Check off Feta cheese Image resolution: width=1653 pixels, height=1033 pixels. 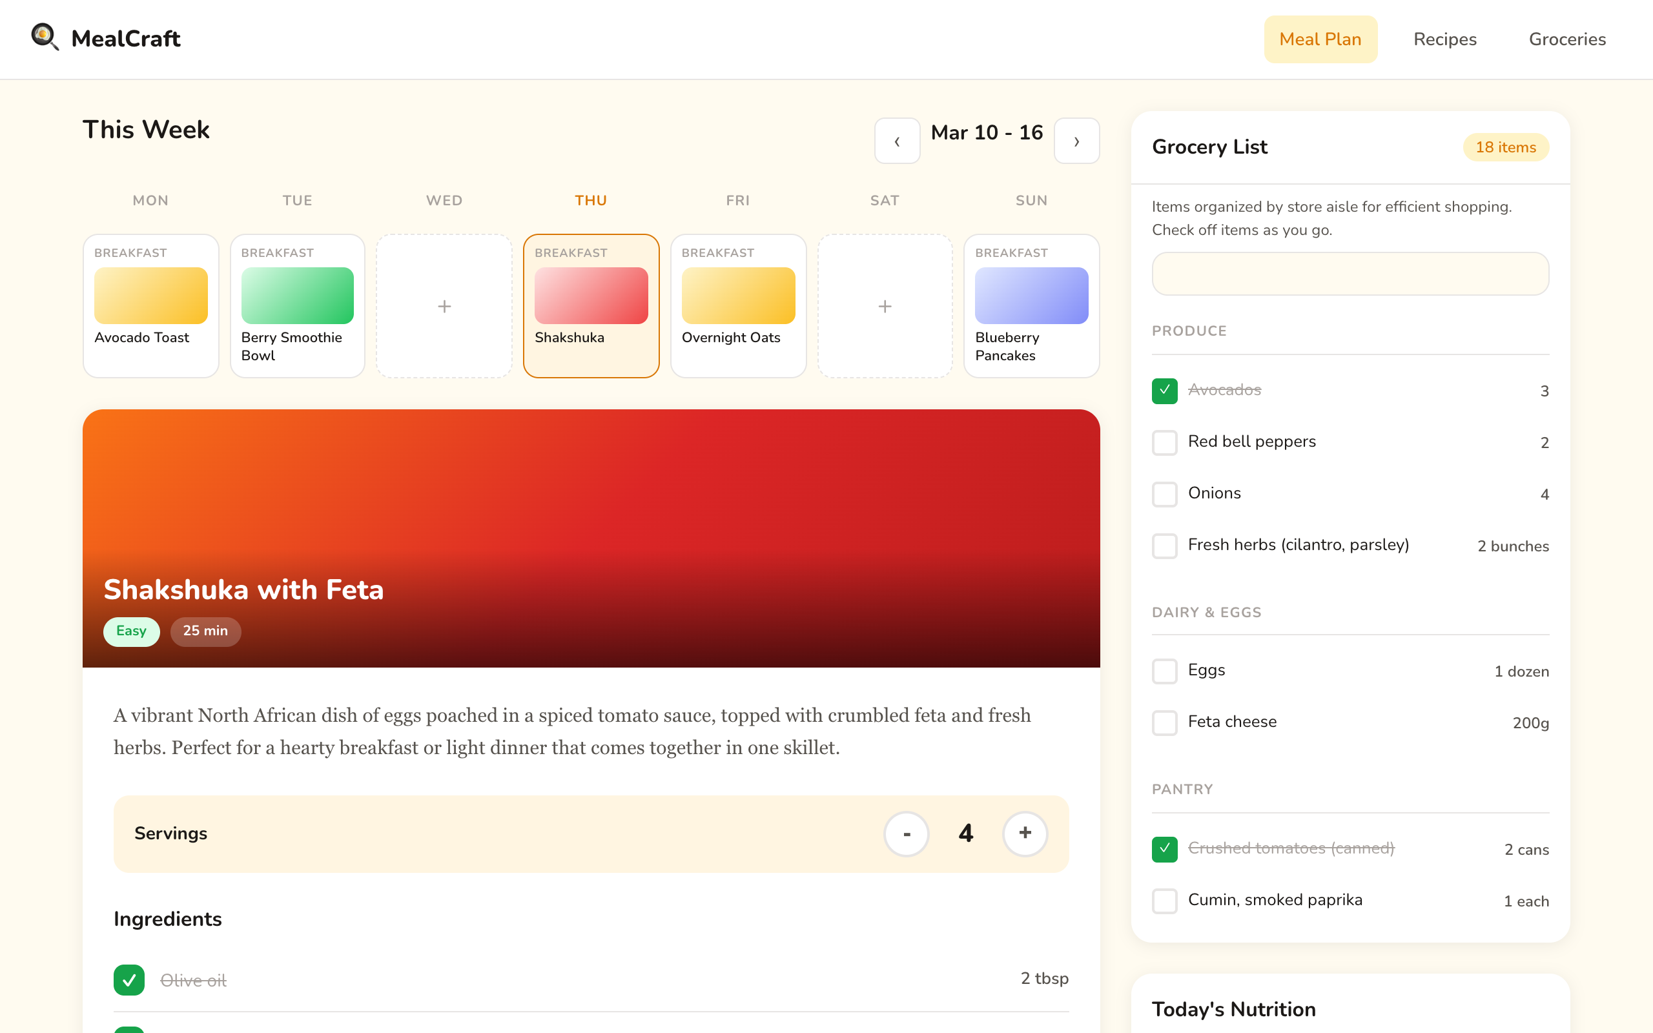(1165, 722)
